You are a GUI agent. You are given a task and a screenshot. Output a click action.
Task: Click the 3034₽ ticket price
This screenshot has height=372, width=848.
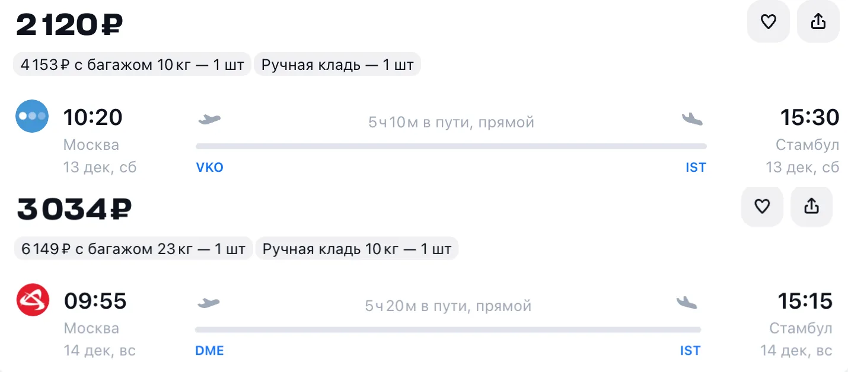tap(74, 210)
